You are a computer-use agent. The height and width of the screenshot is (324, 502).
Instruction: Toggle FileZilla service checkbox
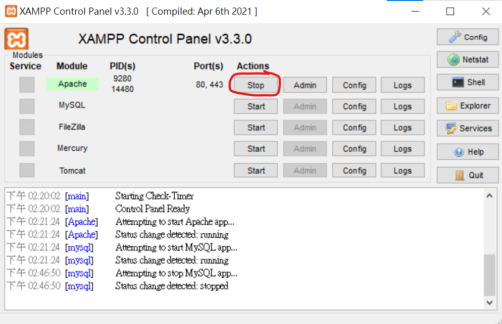[27, 127]
